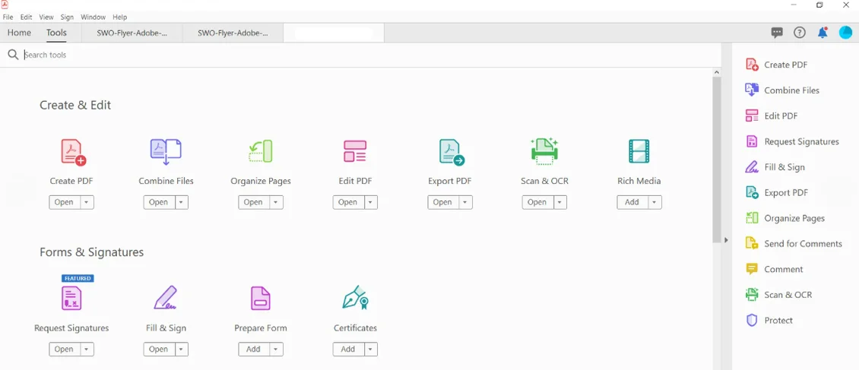Expand the Edit PDF Open dropdown arrow

pyautogui.click(x=371, y=202)
